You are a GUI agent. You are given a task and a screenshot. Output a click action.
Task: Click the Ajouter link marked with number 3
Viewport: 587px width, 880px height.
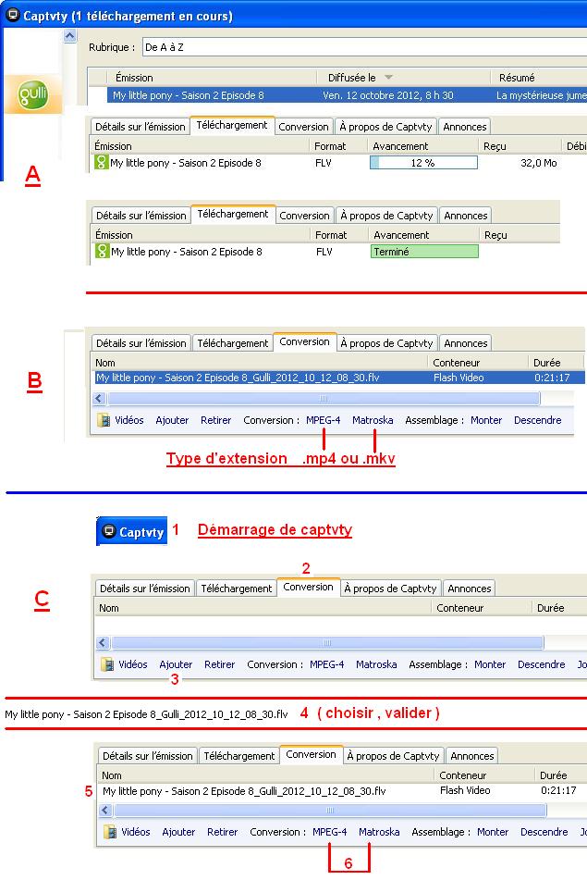point(176,664)
